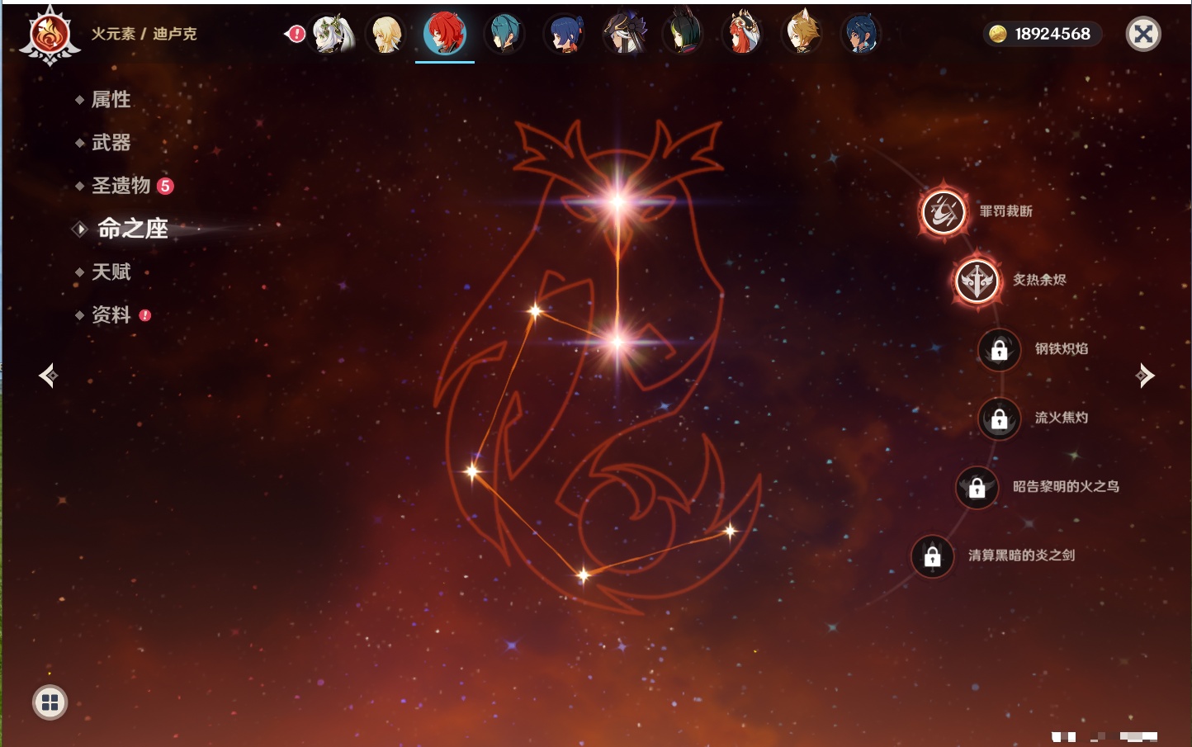Close the character screen
The image size is (1192, 747).
(x=1143, y=34)
